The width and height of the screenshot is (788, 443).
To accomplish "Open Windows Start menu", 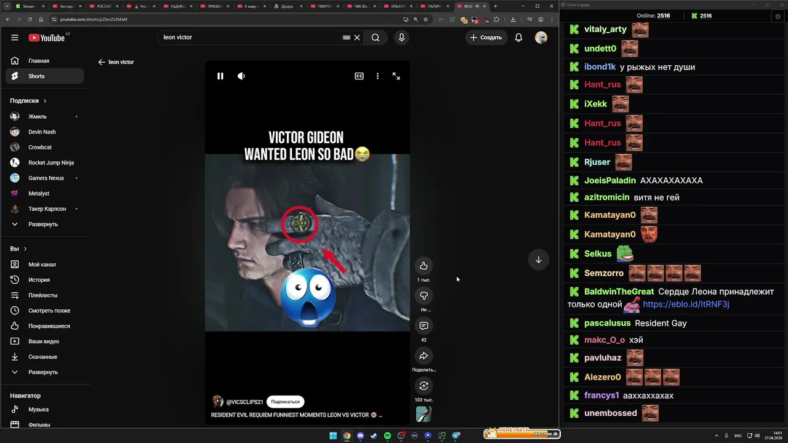I will 333,436.
